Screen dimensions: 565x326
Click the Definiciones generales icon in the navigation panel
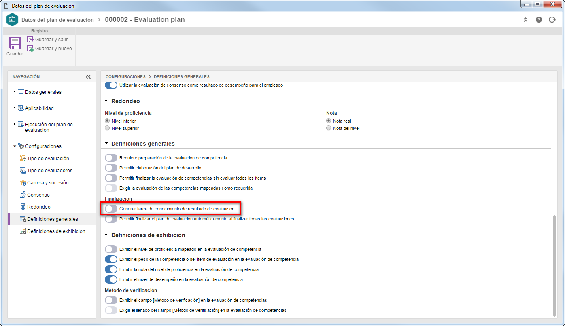point(23,219)
